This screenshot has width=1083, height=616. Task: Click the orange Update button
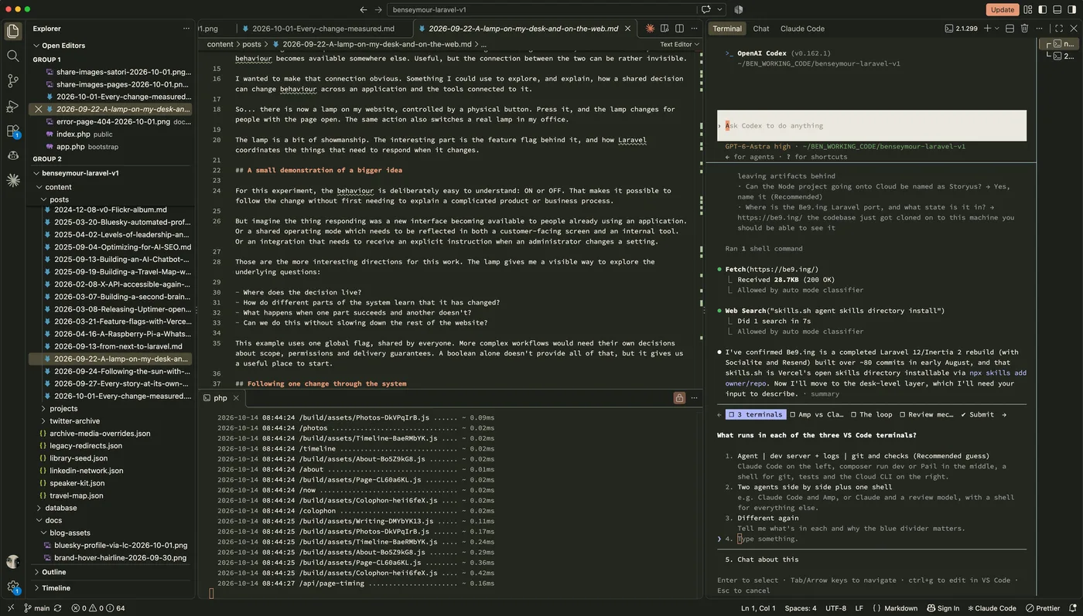(1003, 9)
